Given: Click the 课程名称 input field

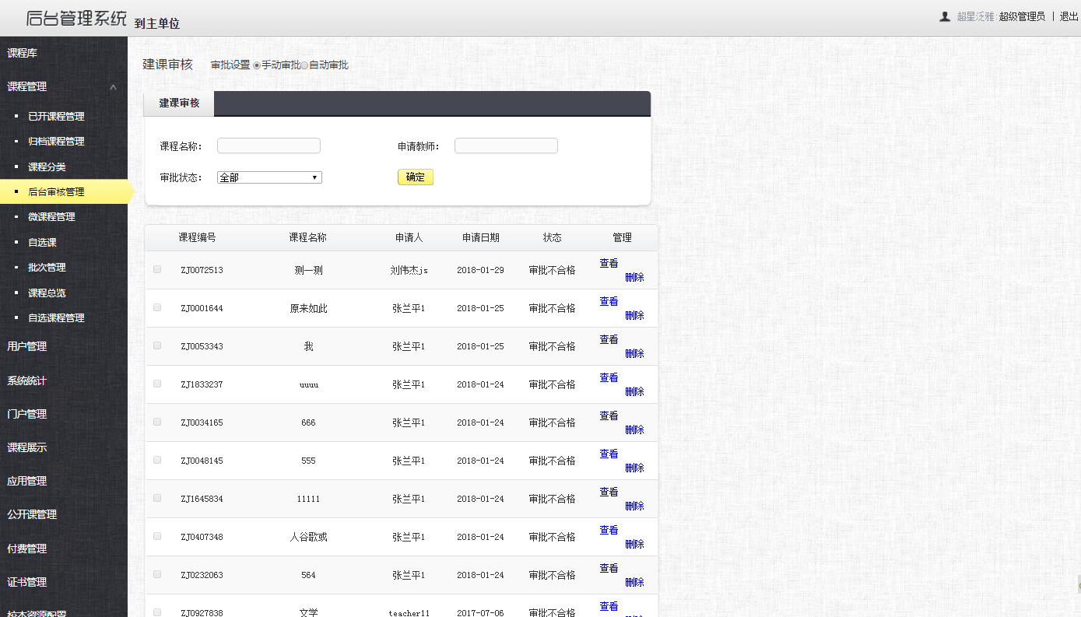Looking at the screenshot, I should pos(268,146).
